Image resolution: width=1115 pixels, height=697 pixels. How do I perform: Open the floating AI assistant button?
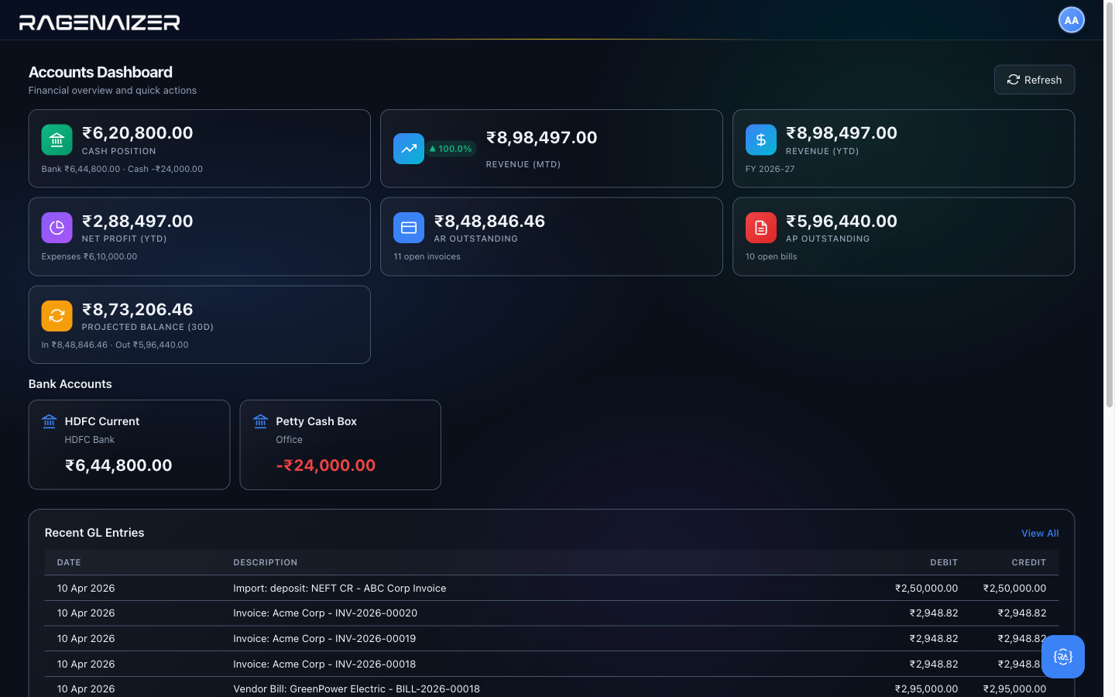[1062, 657]
